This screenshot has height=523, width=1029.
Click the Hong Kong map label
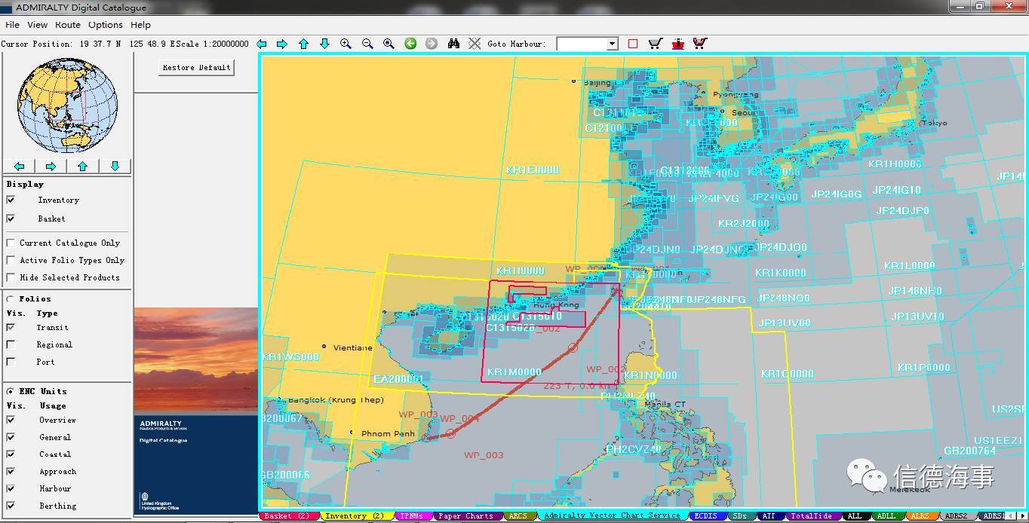click(556, 305)
